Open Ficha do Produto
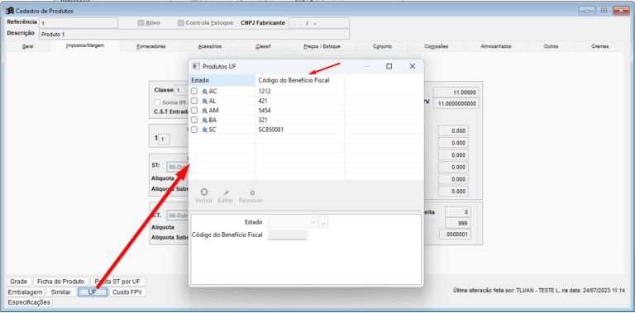Viewport: 635px width, 313px height. (x=60, y=282)
